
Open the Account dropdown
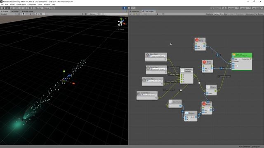[x=233, y=8]
